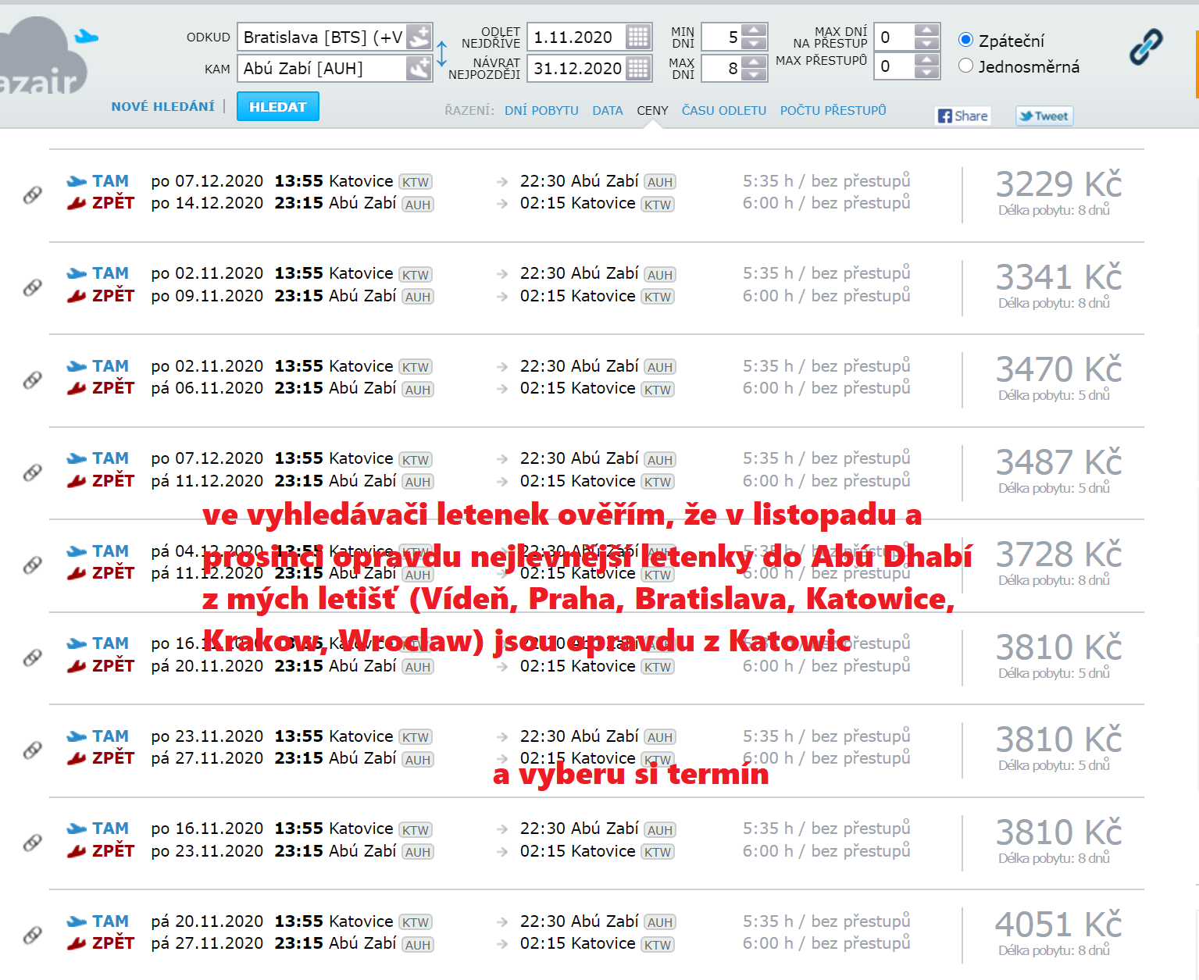
Task: Click min days field showing 5
Action: (x=721, y=37)
